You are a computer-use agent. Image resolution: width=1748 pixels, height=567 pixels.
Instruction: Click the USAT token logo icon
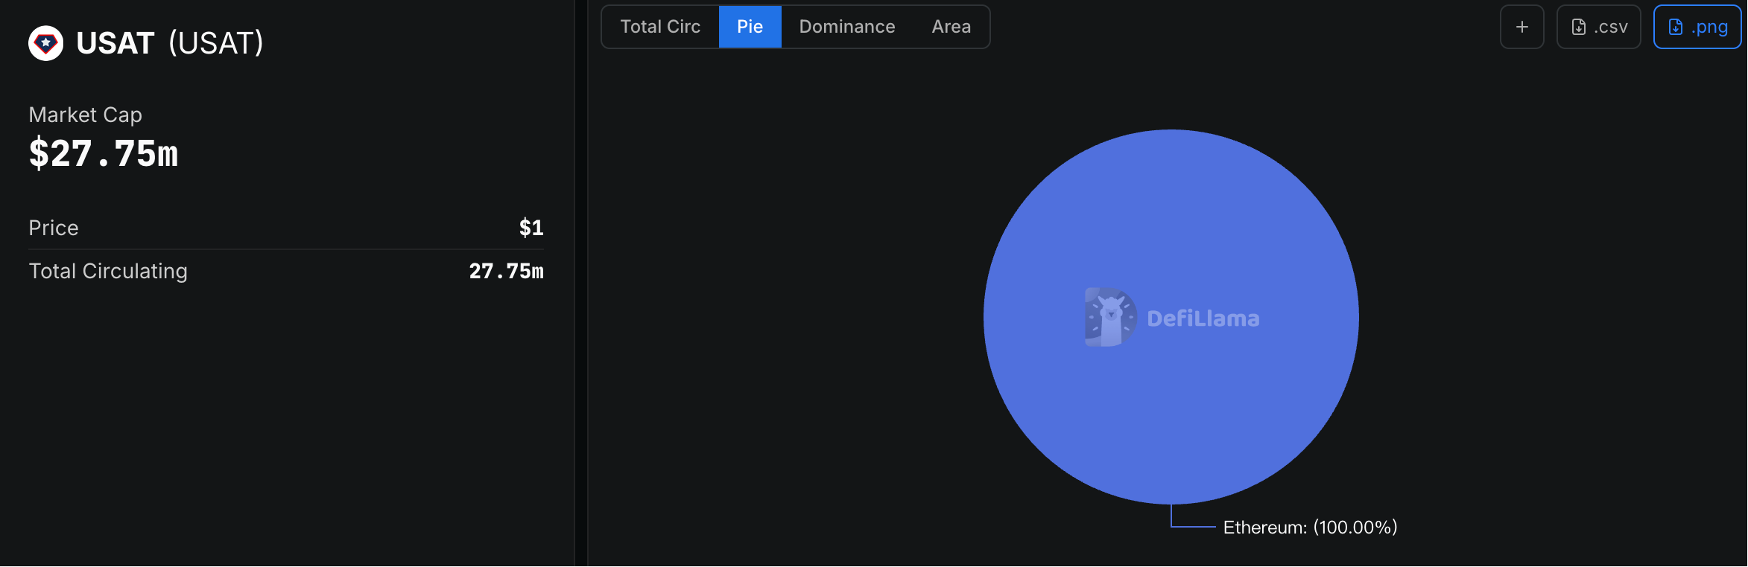45,43
